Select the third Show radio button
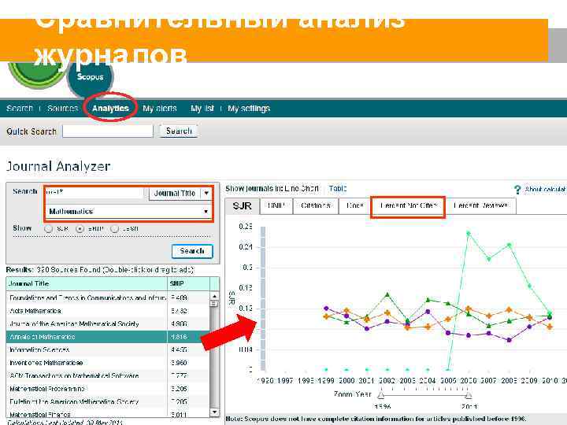This screenshot has height=425, width=567. click(x=115, y=229)
